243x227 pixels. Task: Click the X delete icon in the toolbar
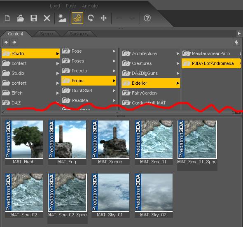click(x=47, y=18)
